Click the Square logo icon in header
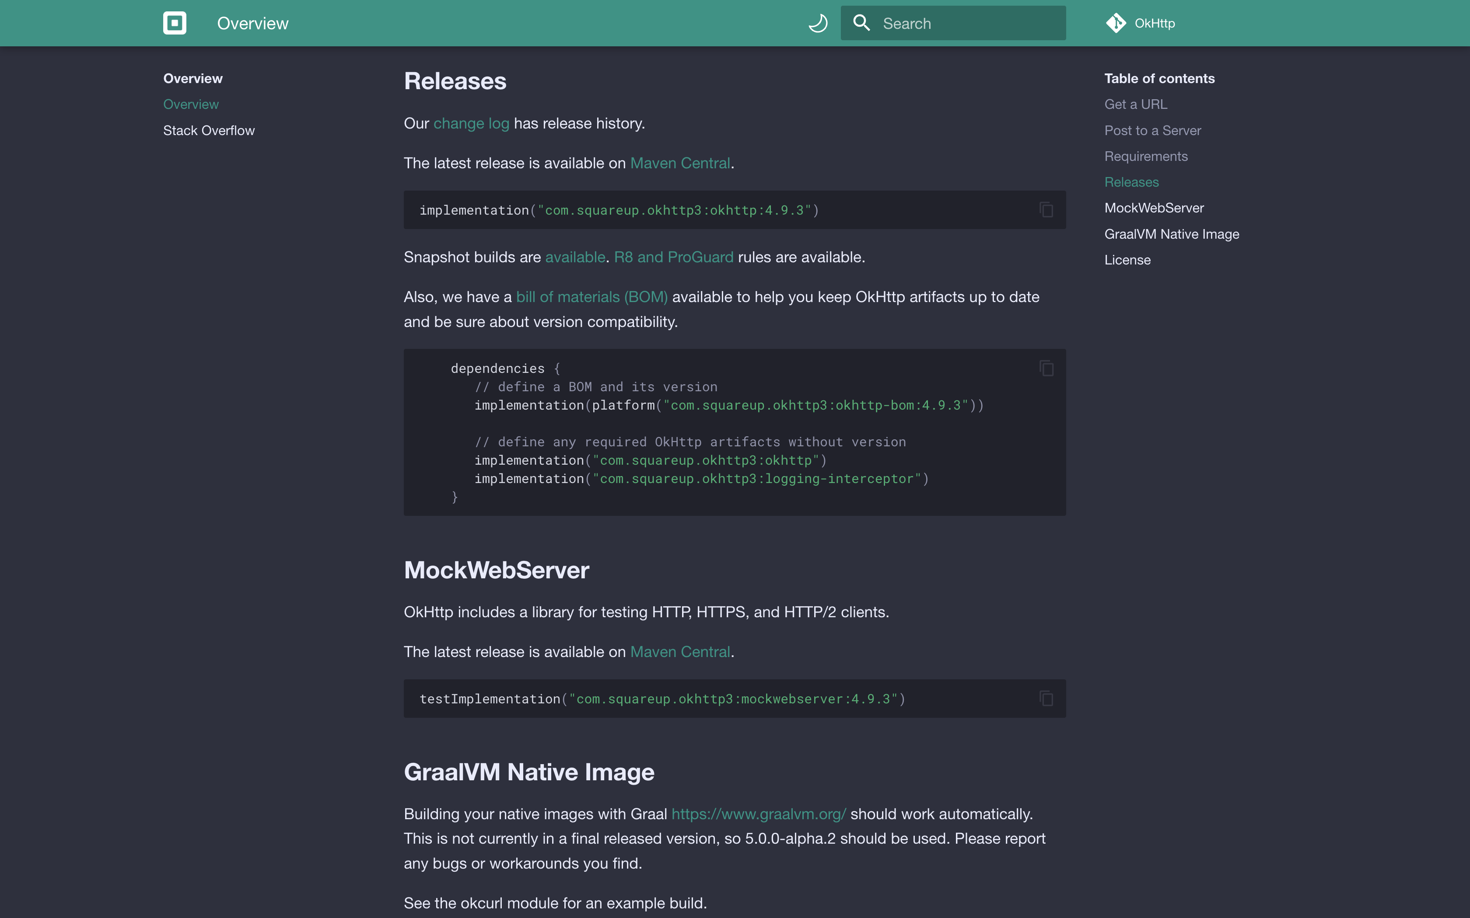The width and height of the screenshot is (1470, 918). pyautogui.click(x=174, y=23)
